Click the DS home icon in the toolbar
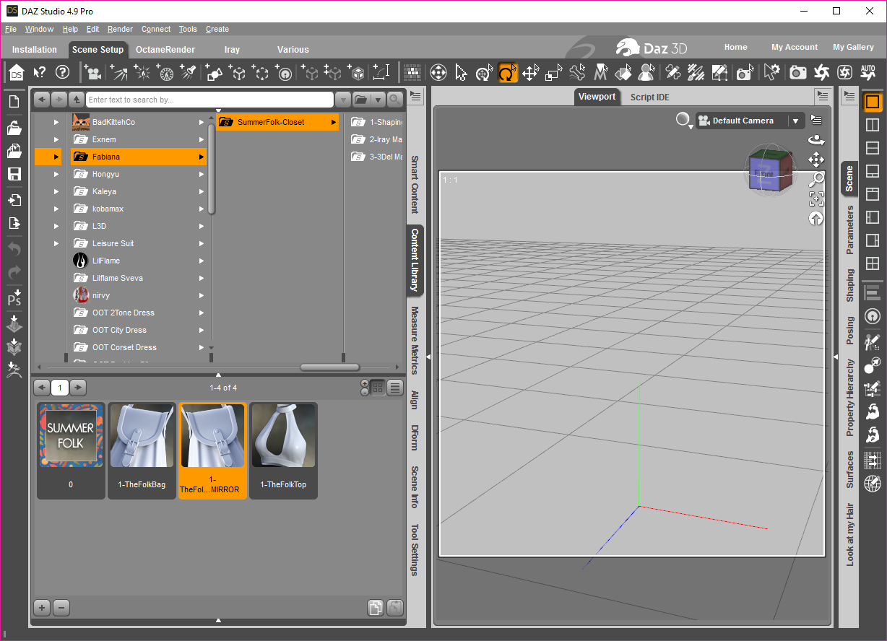 coord(16,72)
